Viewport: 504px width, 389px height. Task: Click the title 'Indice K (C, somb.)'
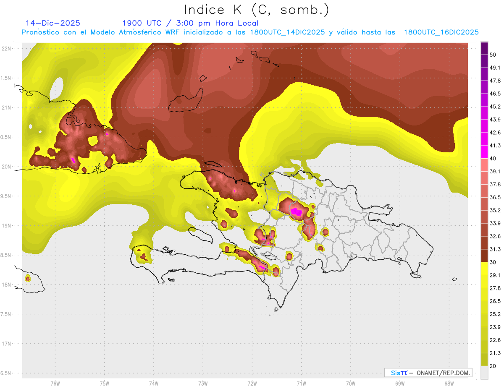point(257,10)
